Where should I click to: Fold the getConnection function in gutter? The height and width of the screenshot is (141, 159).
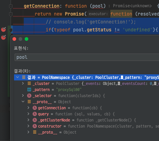coord(11,6)
